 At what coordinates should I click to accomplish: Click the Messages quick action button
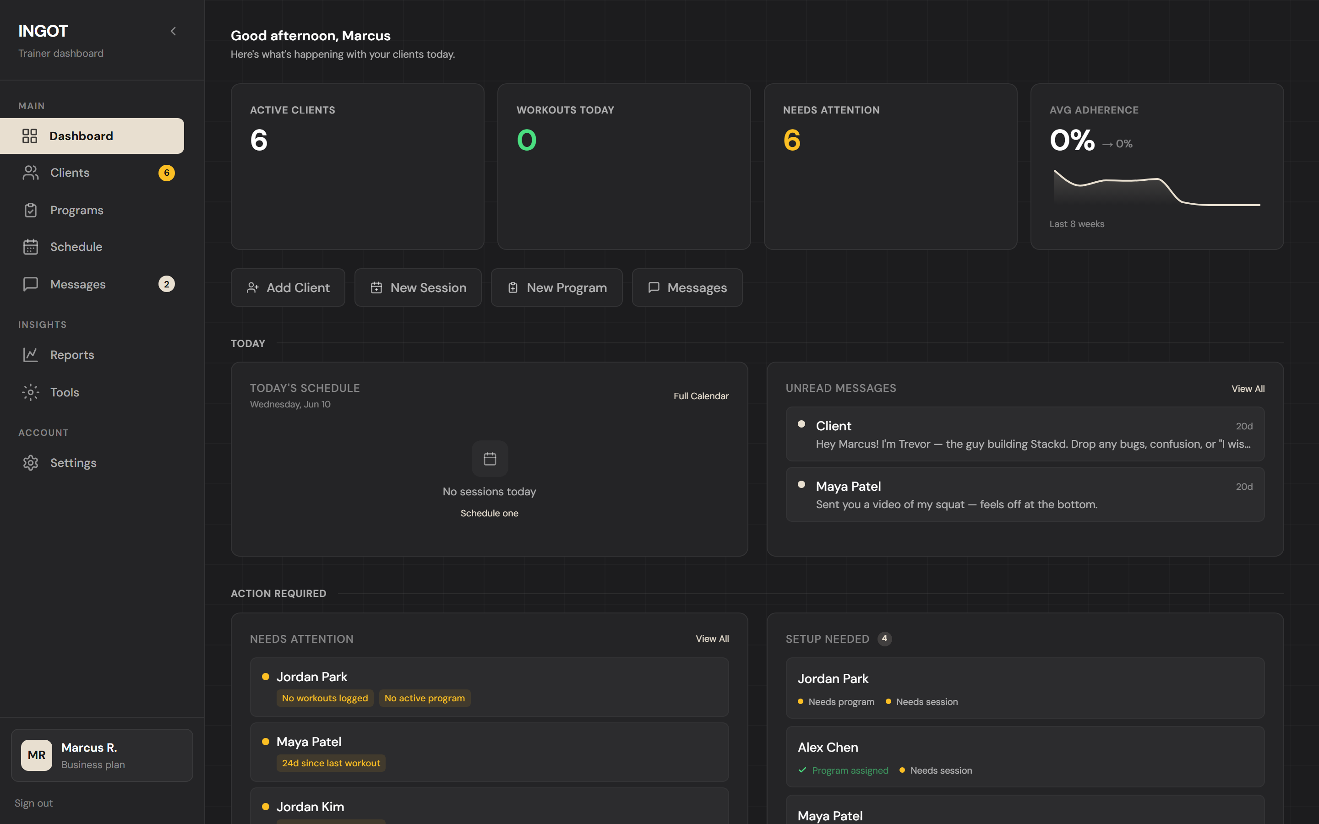(687, 288)
